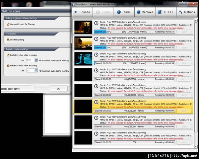Click the trash bin icon on Clear
199x159 pixels.
pos(160,12)
